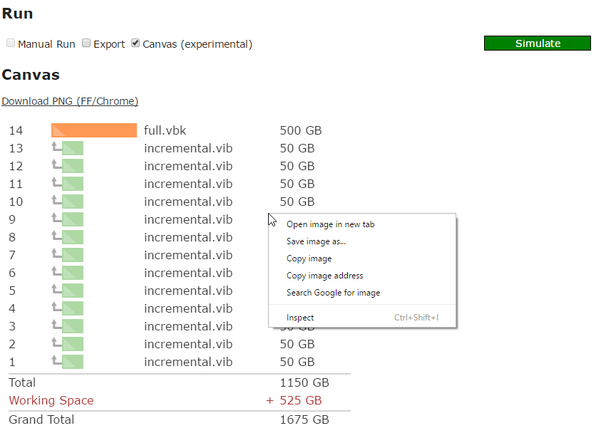Click the green incremental block in row 4

click(73, 308)
